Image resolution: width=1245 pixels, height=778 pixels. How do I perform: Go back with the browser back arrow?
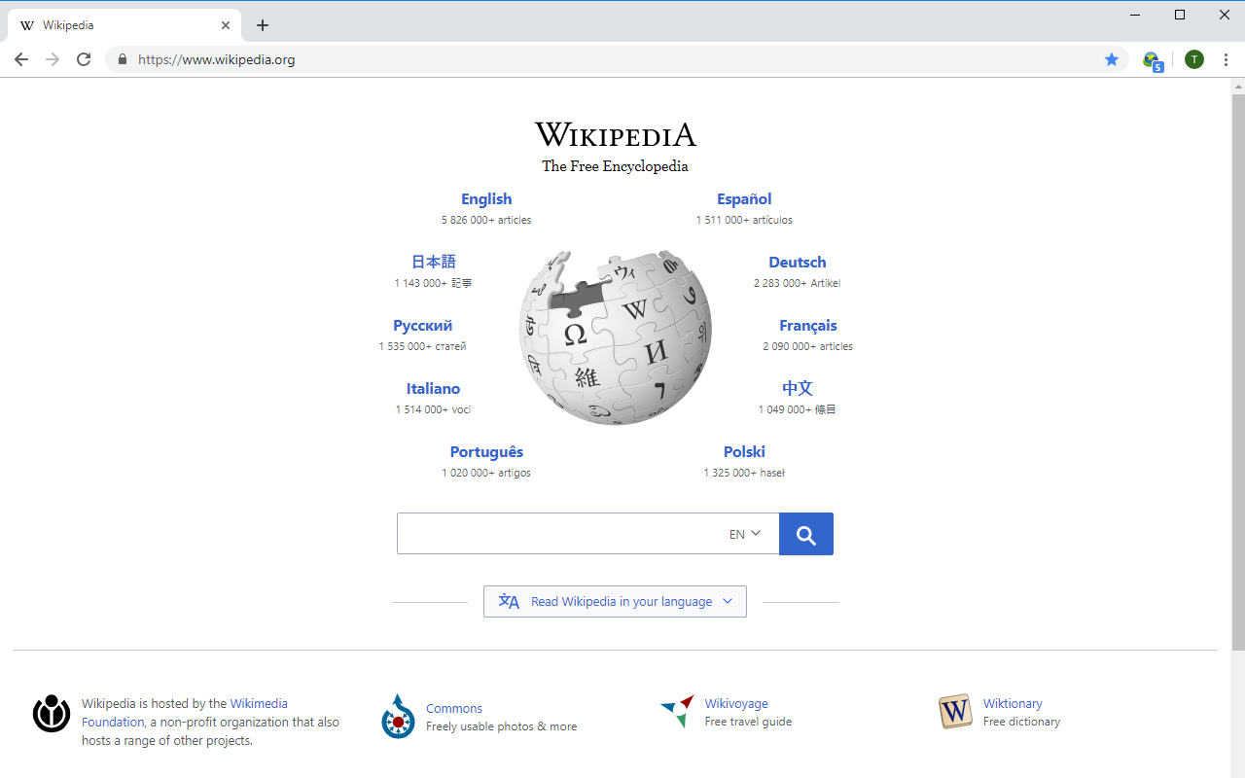click(21, 59)
